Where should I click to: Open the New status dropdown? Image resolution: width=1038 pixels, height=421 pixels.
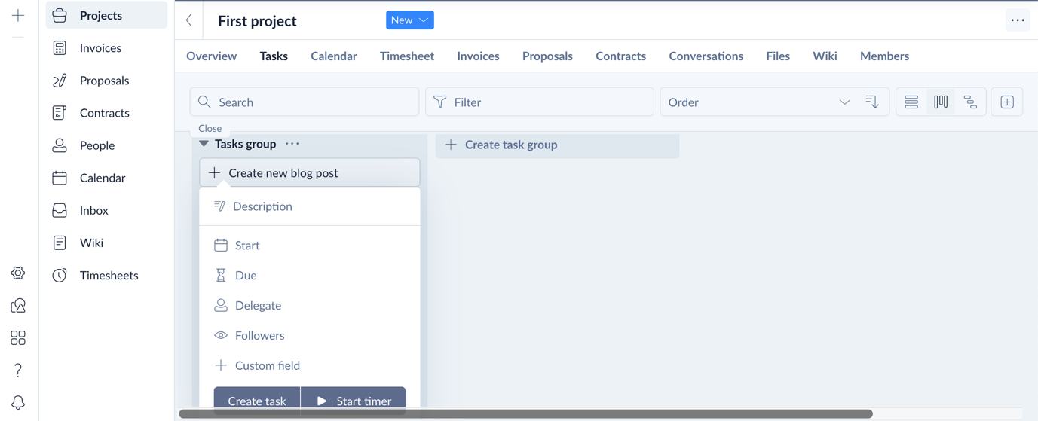click(409, 20)
